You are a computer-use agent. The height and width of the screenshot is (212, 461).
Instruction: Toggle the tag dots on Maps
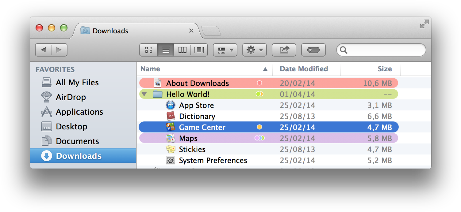(259, 138)
